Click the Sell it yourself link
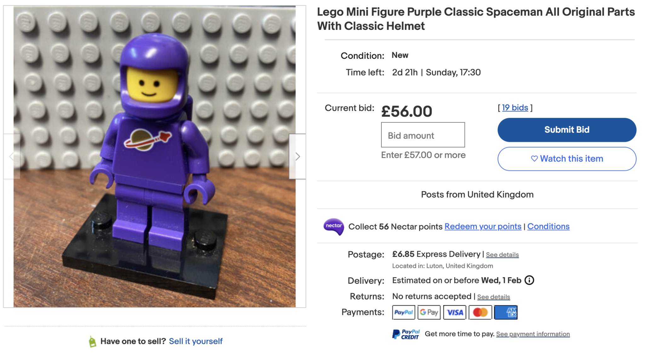 tap(196, 341)
